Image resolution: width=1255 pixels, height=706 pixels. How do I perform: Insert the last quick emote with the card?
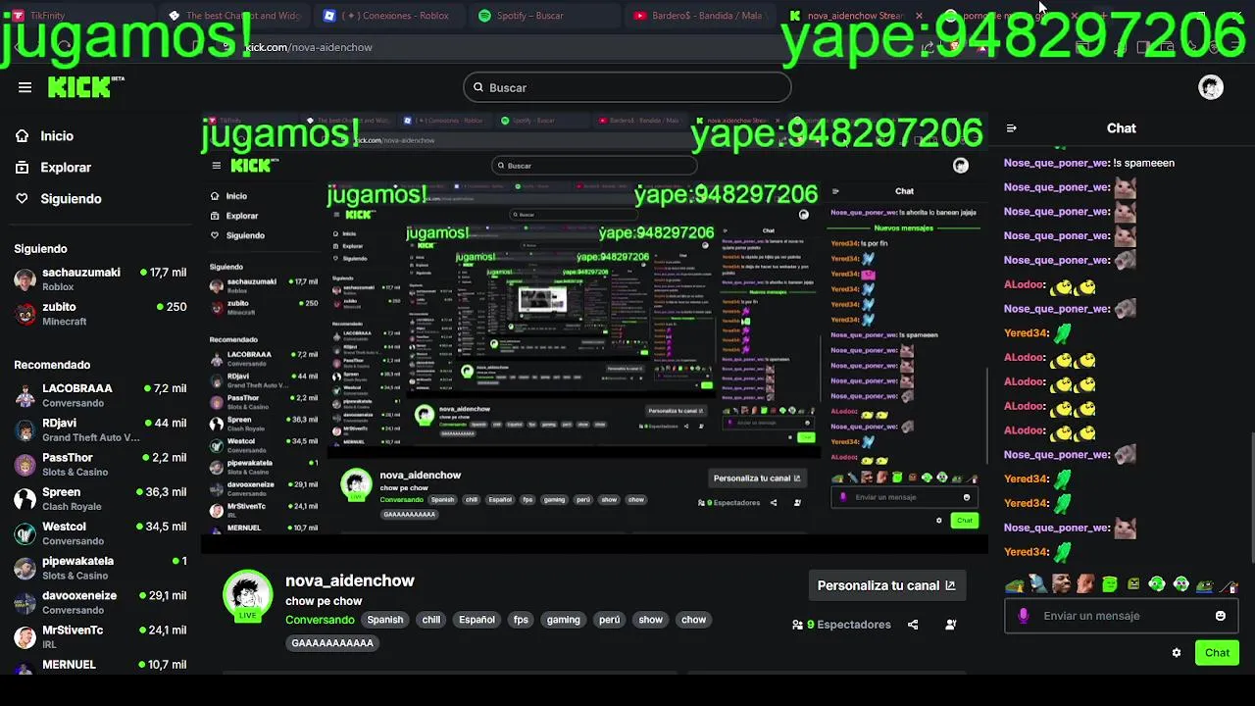point(1229,585)
